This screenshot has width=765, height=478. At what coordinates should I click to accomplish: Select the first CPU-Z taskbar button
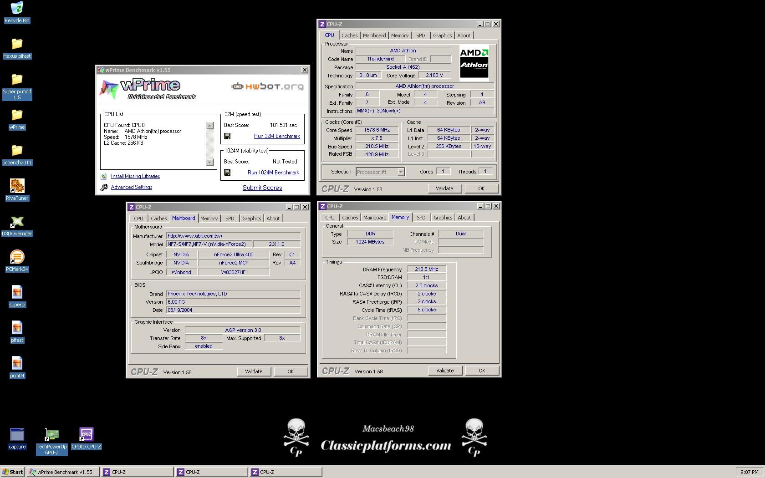pos(137,472)
